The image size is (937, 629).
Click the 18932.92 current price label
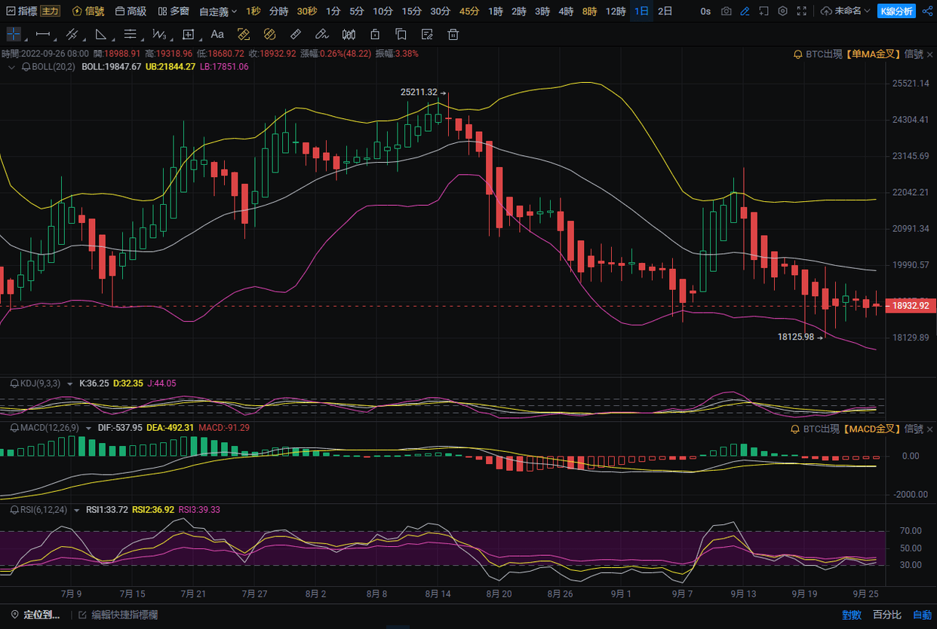(x=911, y=306)
